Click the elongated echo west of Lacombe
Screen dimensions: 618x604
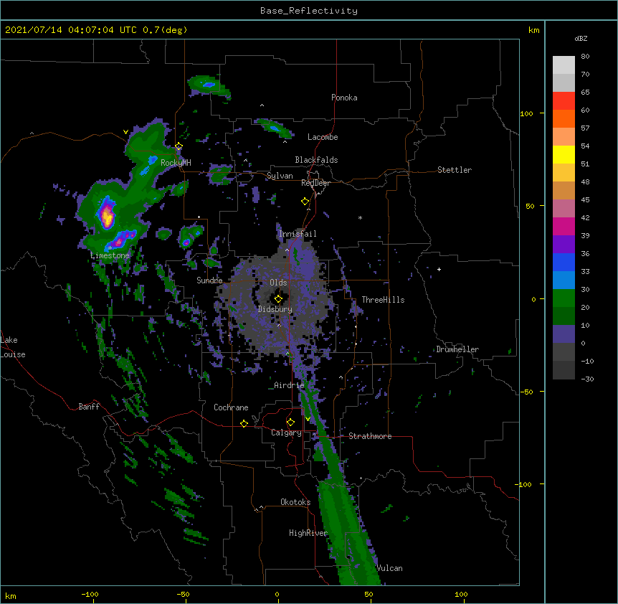pos(274,128)
